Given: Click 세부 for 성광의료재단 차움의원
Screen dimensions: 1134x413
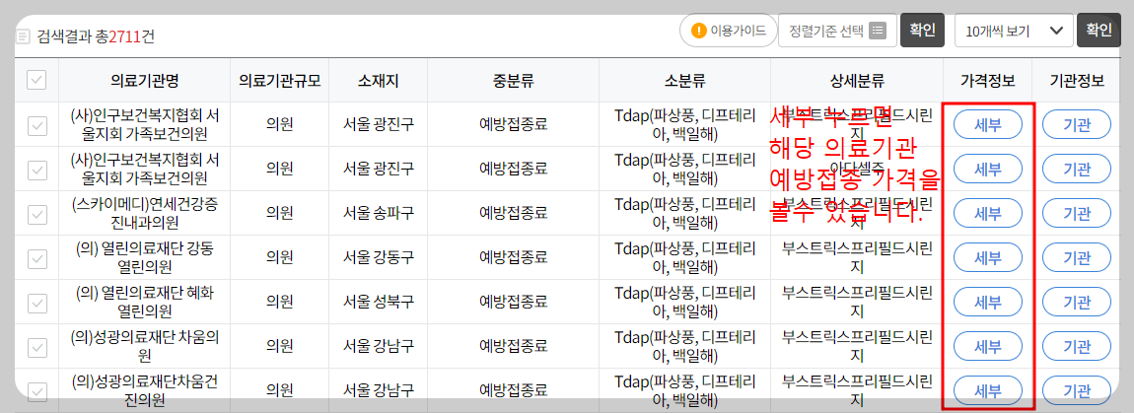Looking at the screenshot, I should click(x=988, y=346).
